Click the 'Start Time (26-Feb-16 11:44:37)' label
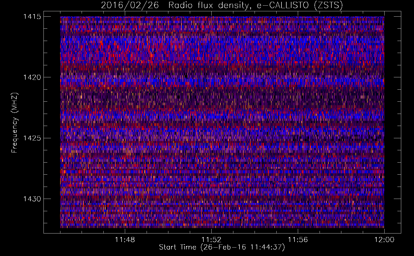Viewport: 414px width, 256px height. click(222, 247)
